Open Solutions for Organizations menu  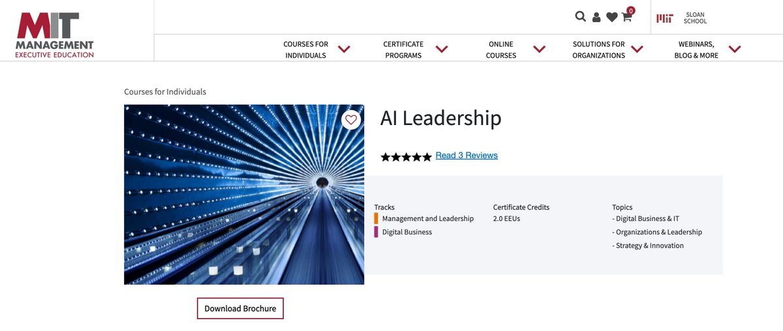pyautogui.click(x=599, y=50)
